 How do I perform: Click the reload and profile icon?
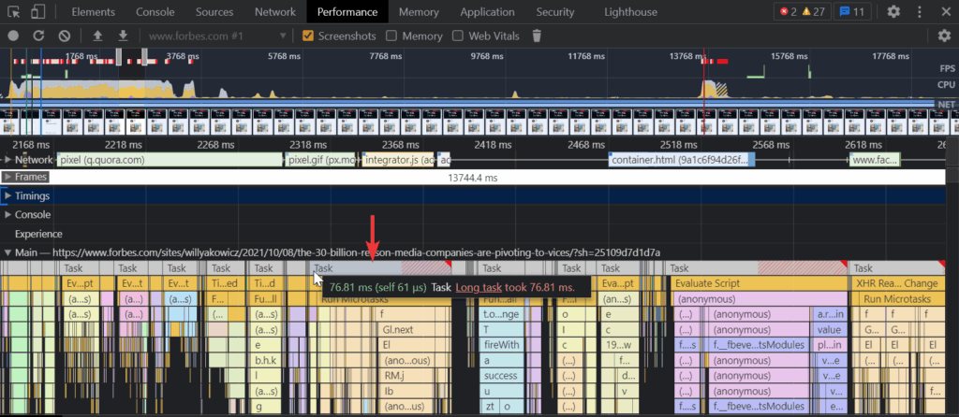tap(38, 36)
